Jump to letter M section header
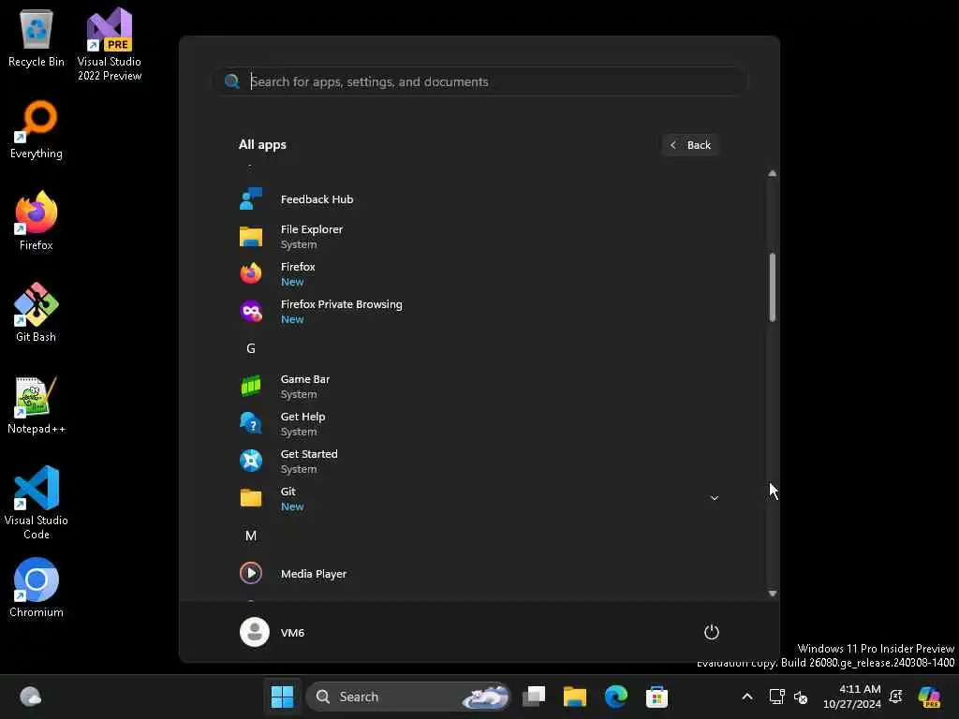 251,536
